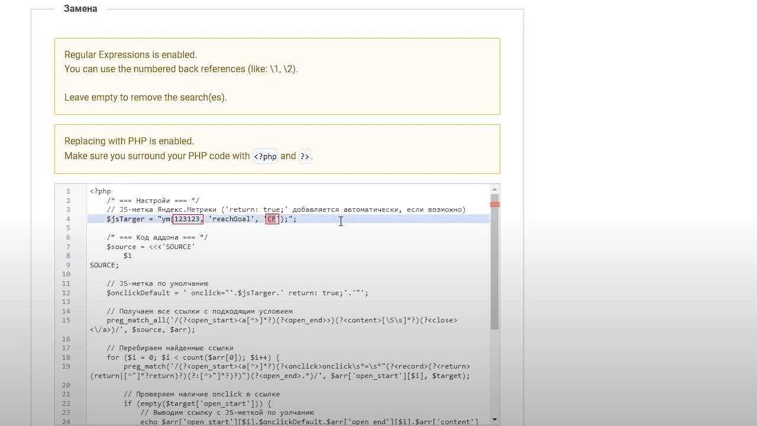757x426 pixels.
Task: Click the inline ?> code sample
Action: [305, 156]
